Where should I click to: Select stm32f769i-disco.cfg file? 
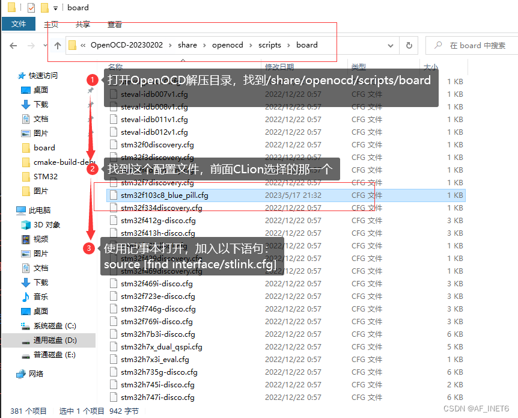286,322
